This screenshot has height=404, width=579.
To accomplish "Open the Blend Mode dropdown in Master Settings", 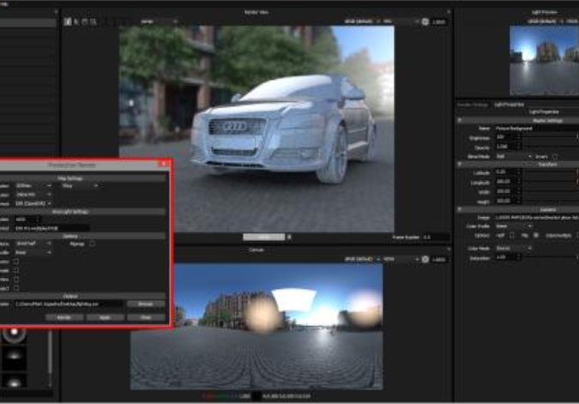I will [514, 157].
